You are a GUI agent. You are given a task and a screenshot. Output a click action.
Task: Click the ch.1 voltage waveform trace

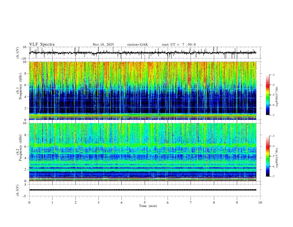pyautogui.click(x=142, y=53)
